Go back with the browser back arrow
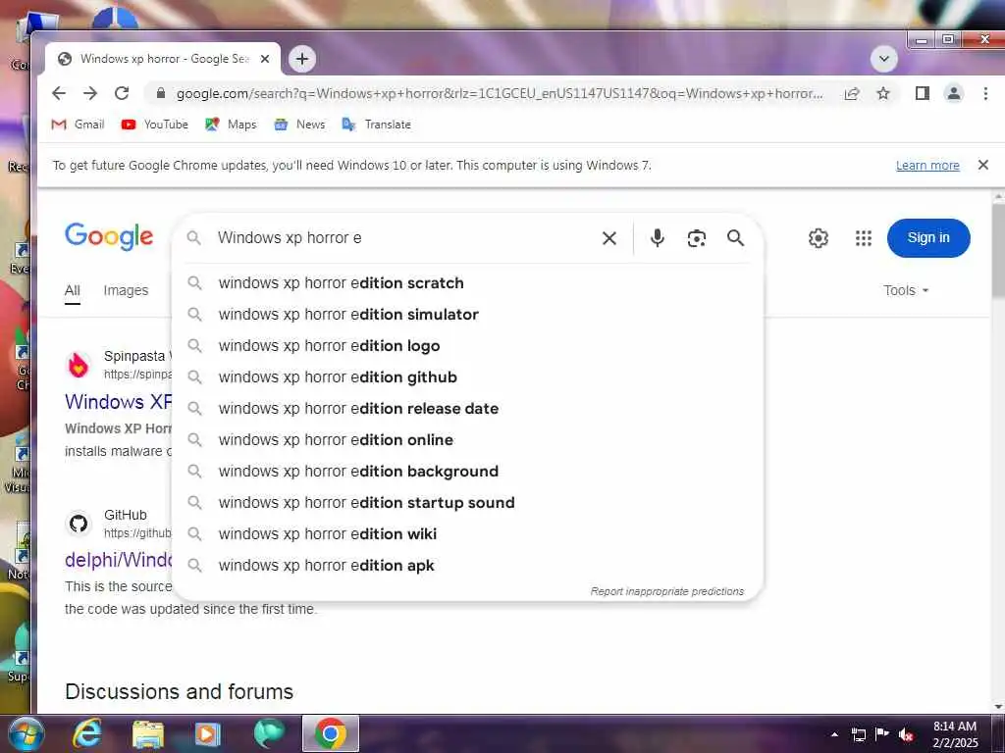 click(x=59, y=93)
